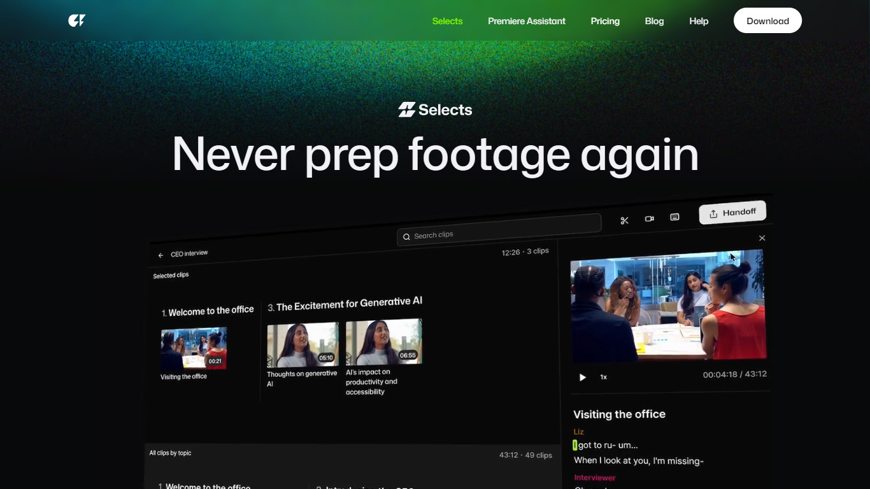Open the Thoughts on generative AI clip

(x=303, y=344)
